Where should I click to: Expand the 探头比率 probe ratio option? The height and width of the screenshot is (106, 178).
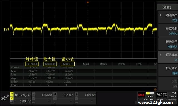[x=168, y=57]
